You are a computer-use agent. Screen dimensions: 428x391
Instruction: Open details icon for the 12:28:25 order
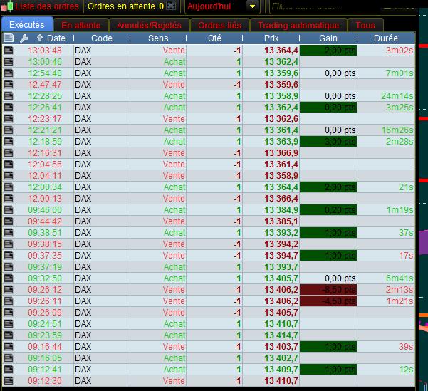pos(9,96)
